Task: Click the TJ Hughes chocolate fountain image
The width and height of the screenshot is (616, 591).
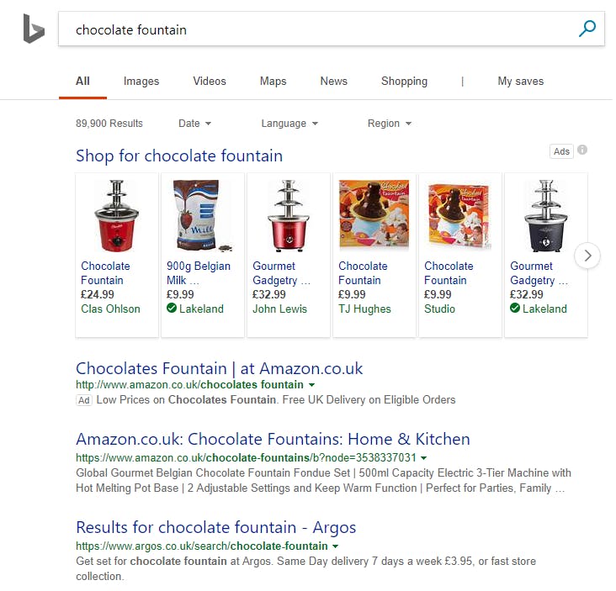Action: coord(374,215)
